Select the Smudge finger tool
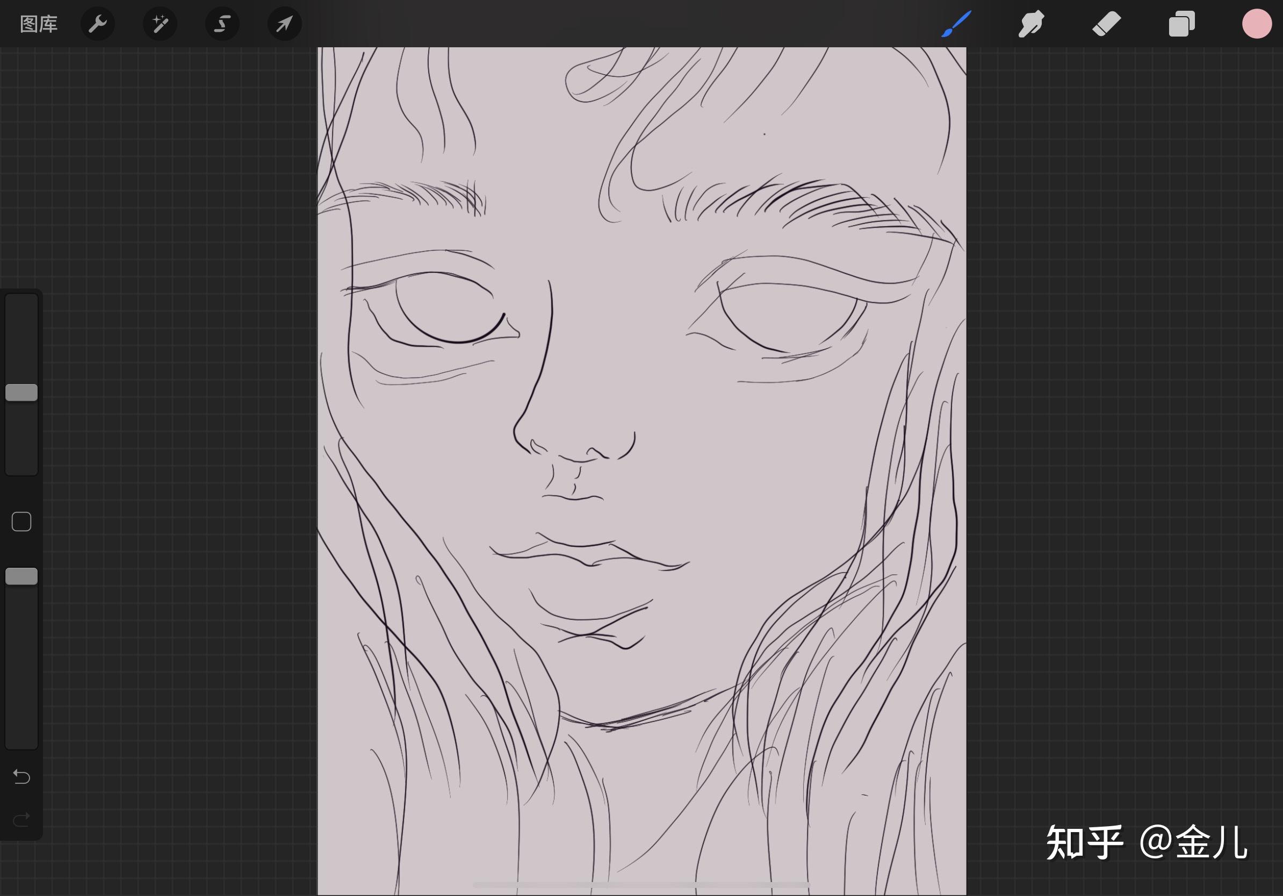This screenshot has height=896, width=1283. pos(1031,24)
